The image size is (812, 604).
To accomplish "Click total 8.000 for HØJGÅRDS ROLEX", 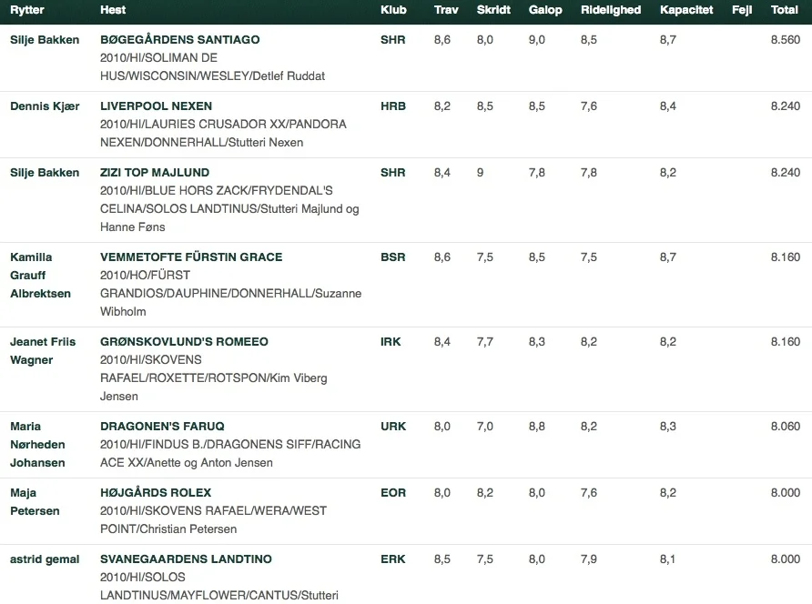I will point(786,493).
